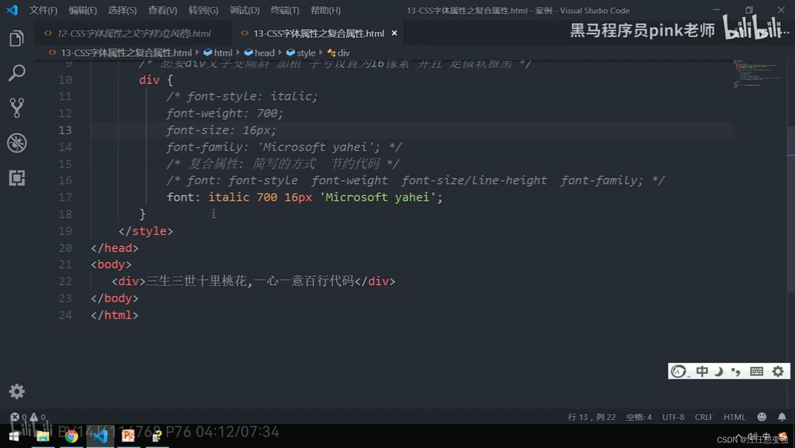Open the Manage gear in the activity bar

pos(17,391)
